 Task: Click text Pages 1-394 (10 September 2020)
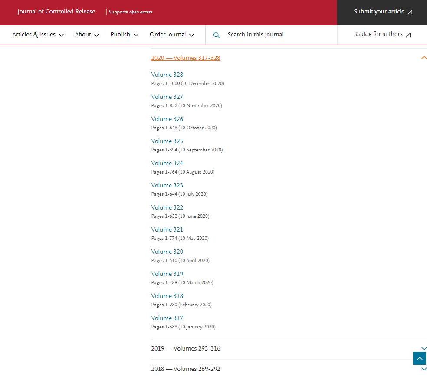point(187,150)
